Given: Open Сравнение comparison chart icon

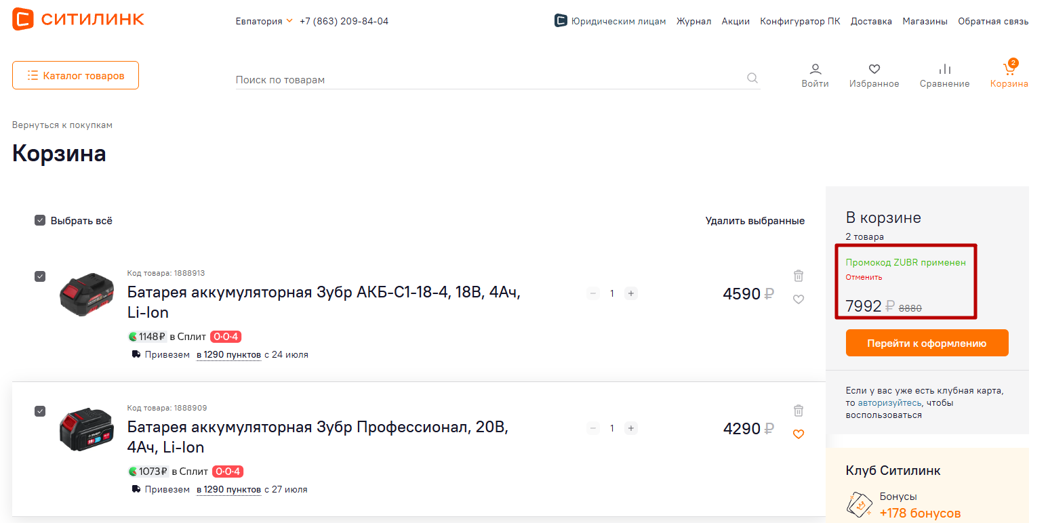Looking at the screenshot, I should tap(944, 70).
